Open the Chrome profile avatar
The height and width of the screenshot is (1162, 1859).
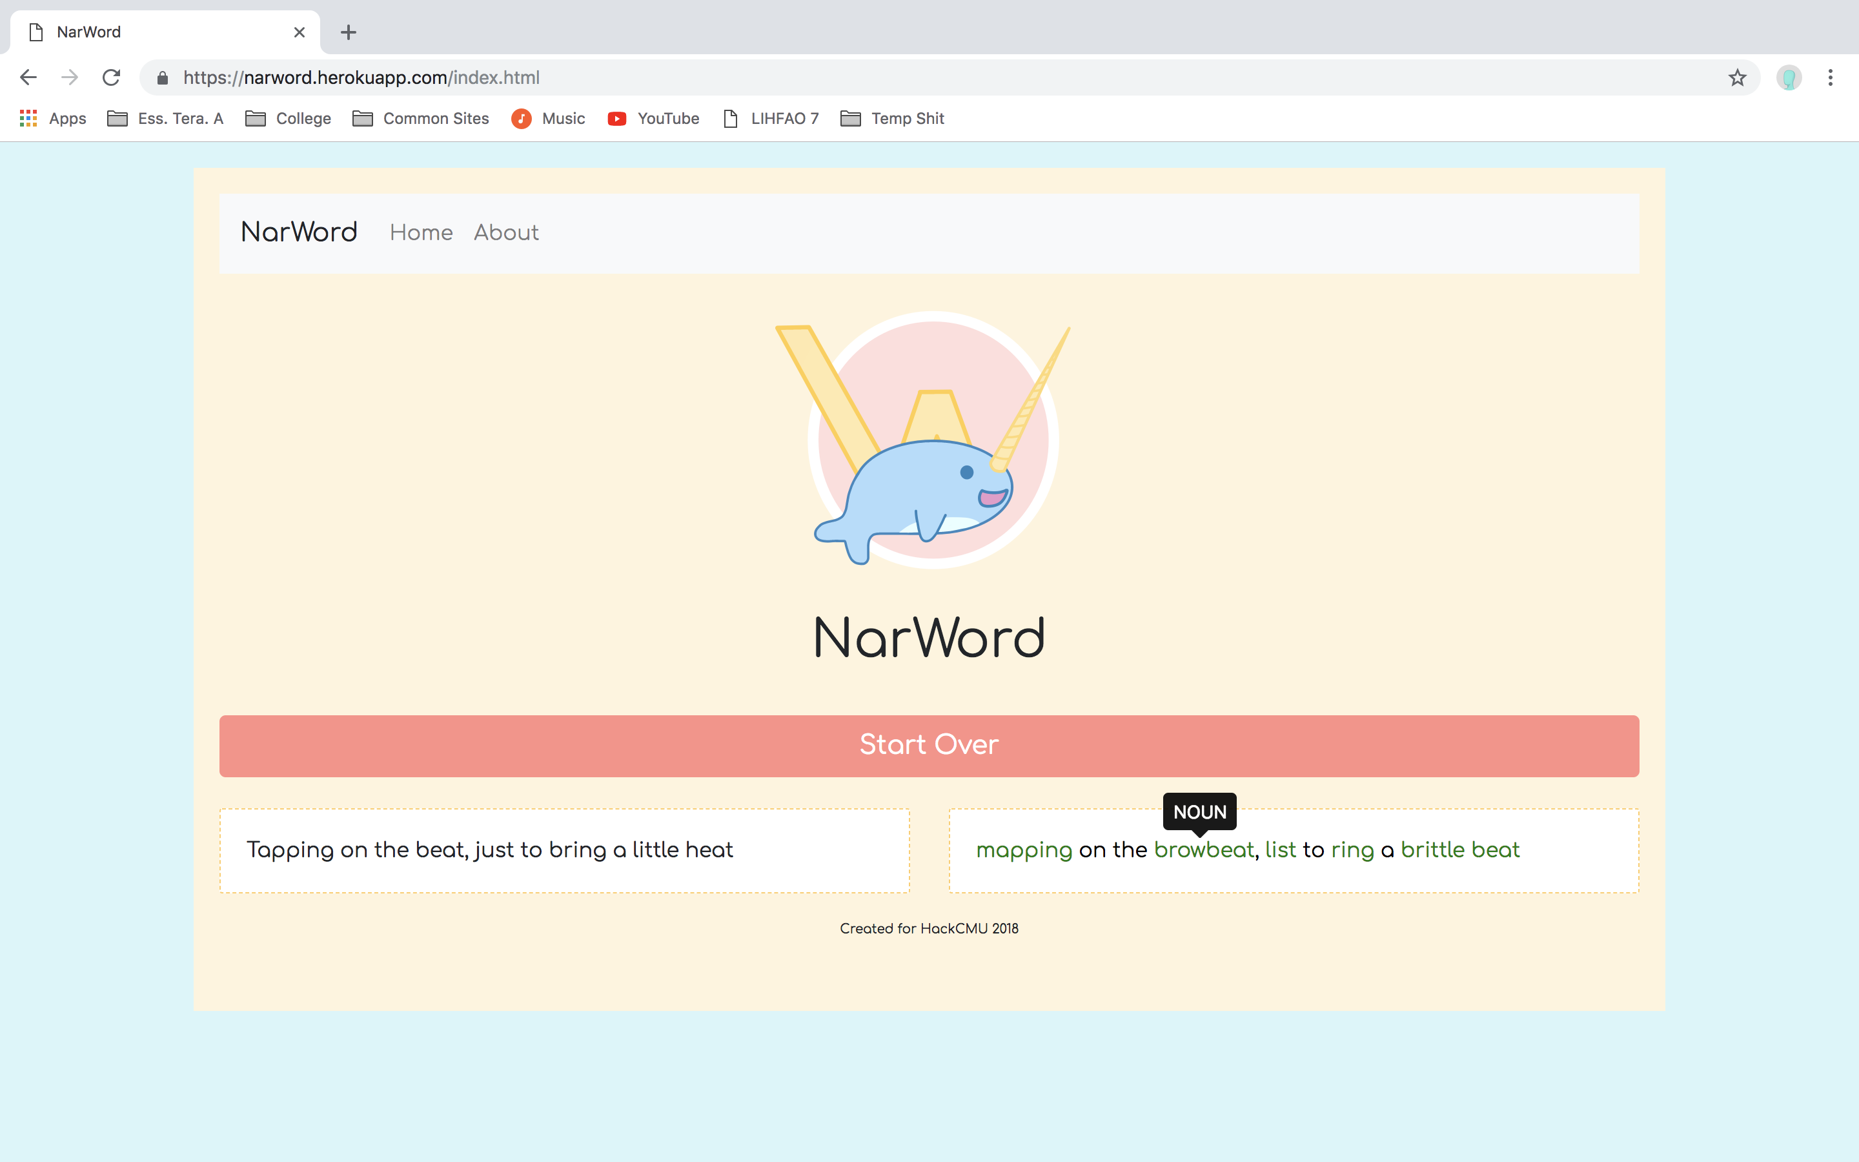click(1789, 77)
